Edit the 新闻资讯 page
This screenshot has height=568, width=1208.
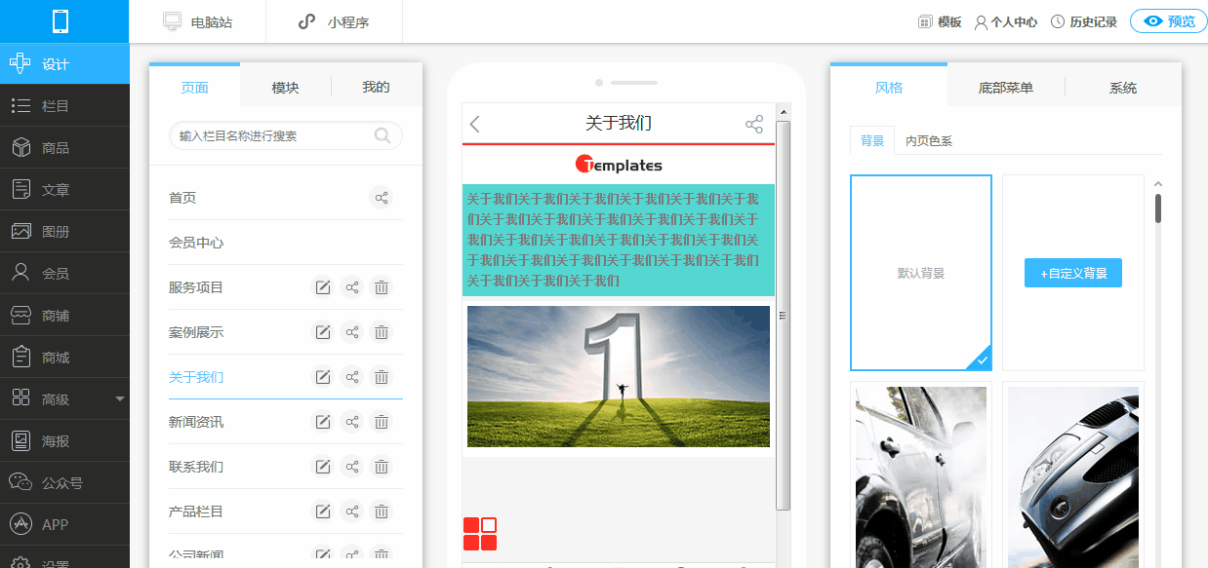point(322,422)
